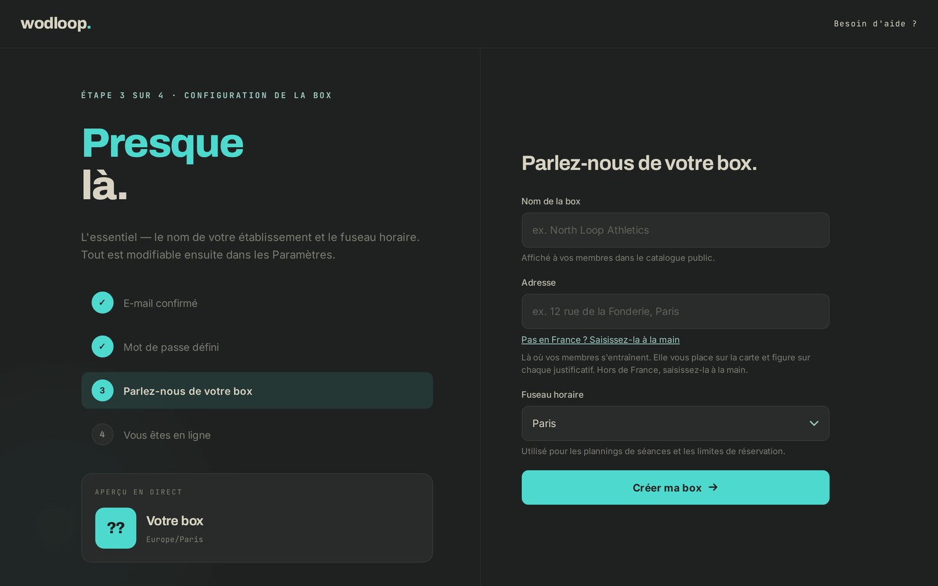This screenshot has height=586, width=938.
Task: Click the 'Europe/Paris' timezone text
Action: [x=175, y=540]
